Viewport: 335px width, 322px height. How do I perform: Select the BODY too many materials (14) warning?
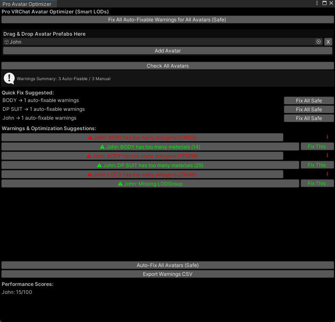click(150, 147)
